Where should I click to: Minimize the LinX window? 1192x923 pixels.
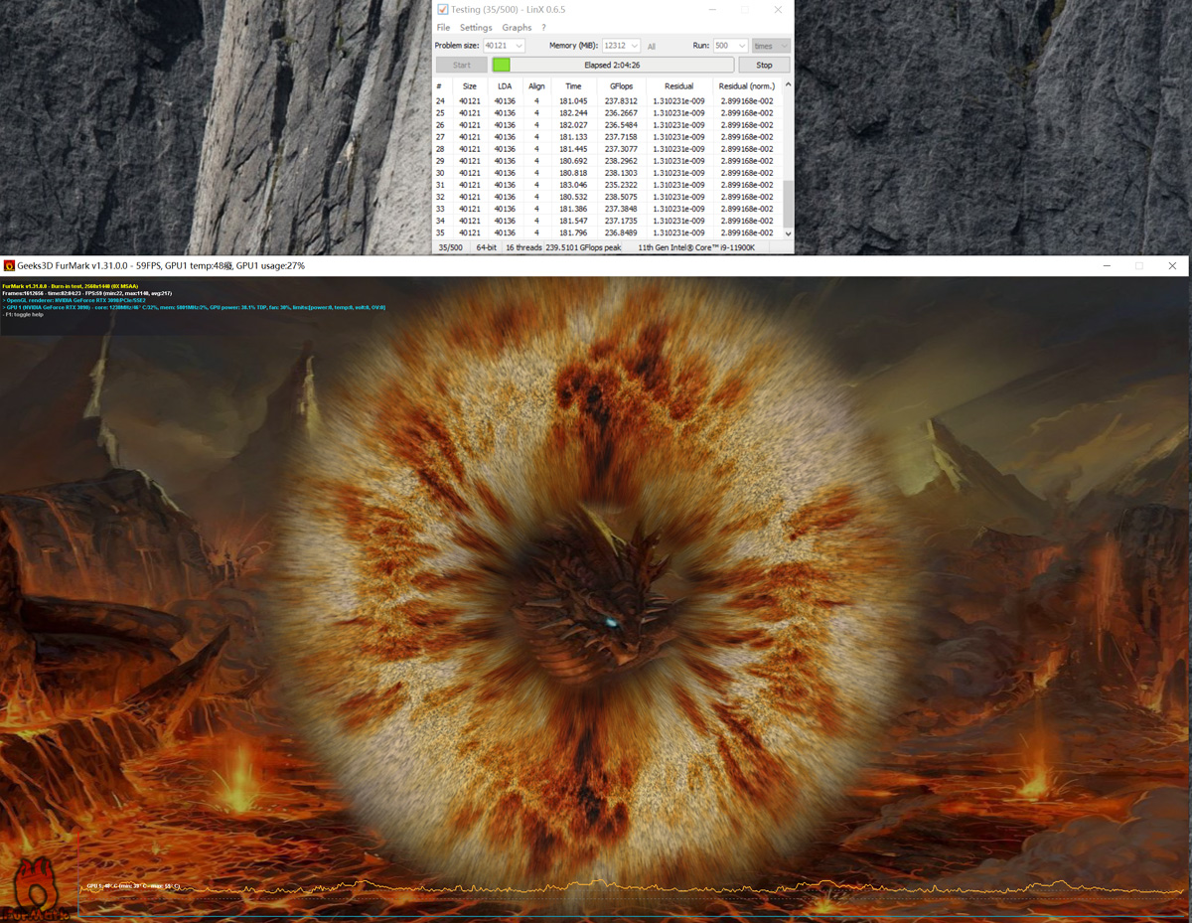click(713, 10)
